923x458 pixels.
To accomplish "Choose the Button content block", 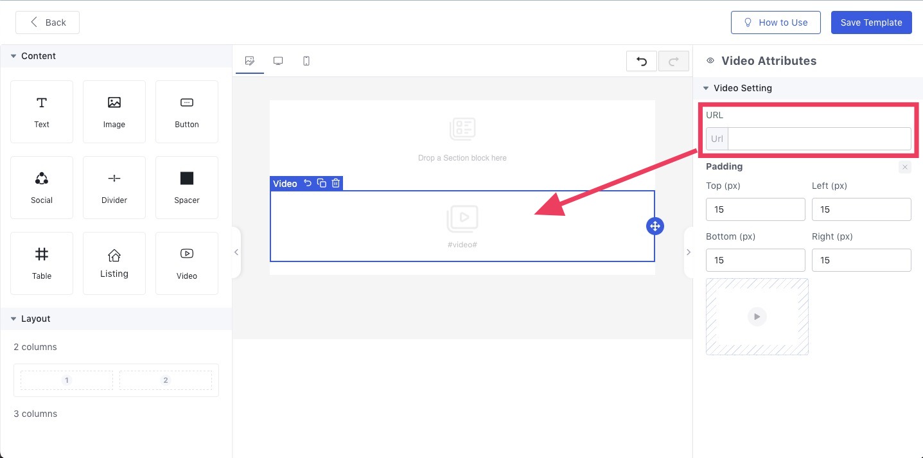I will point(187,111).
